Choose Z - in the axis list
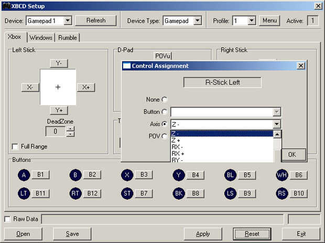The height and width of the screenshot is (243, 325). pos(222,134)
